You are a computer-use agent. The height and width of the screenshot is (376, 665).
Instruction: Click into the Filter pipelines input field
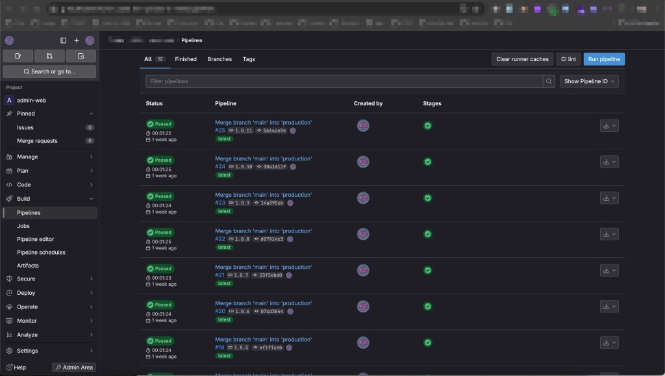pos(344,81)
